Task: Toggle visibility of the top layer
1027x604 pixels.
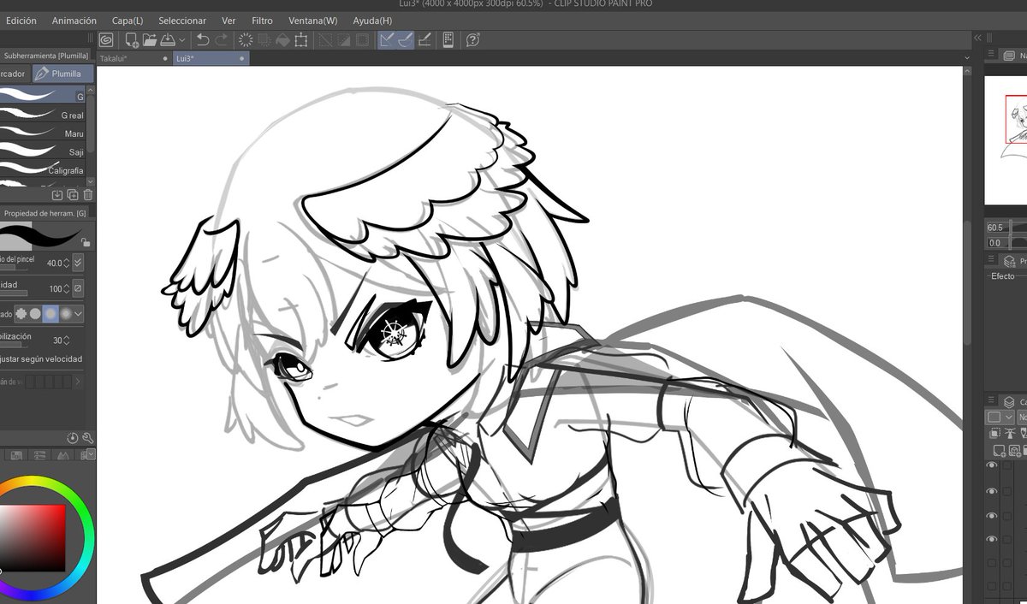Action: [x=991, y=465]
